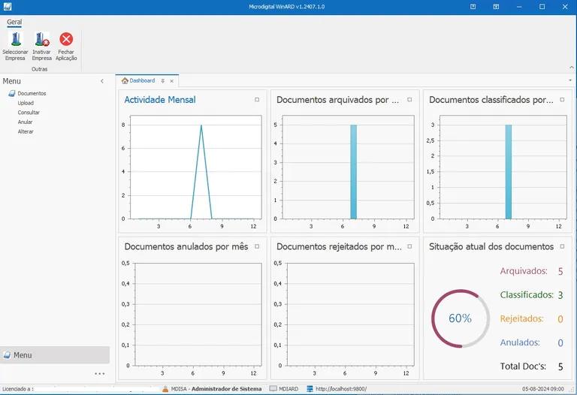Click the Fechar Aplicação red icon

(x=66, y=38)
